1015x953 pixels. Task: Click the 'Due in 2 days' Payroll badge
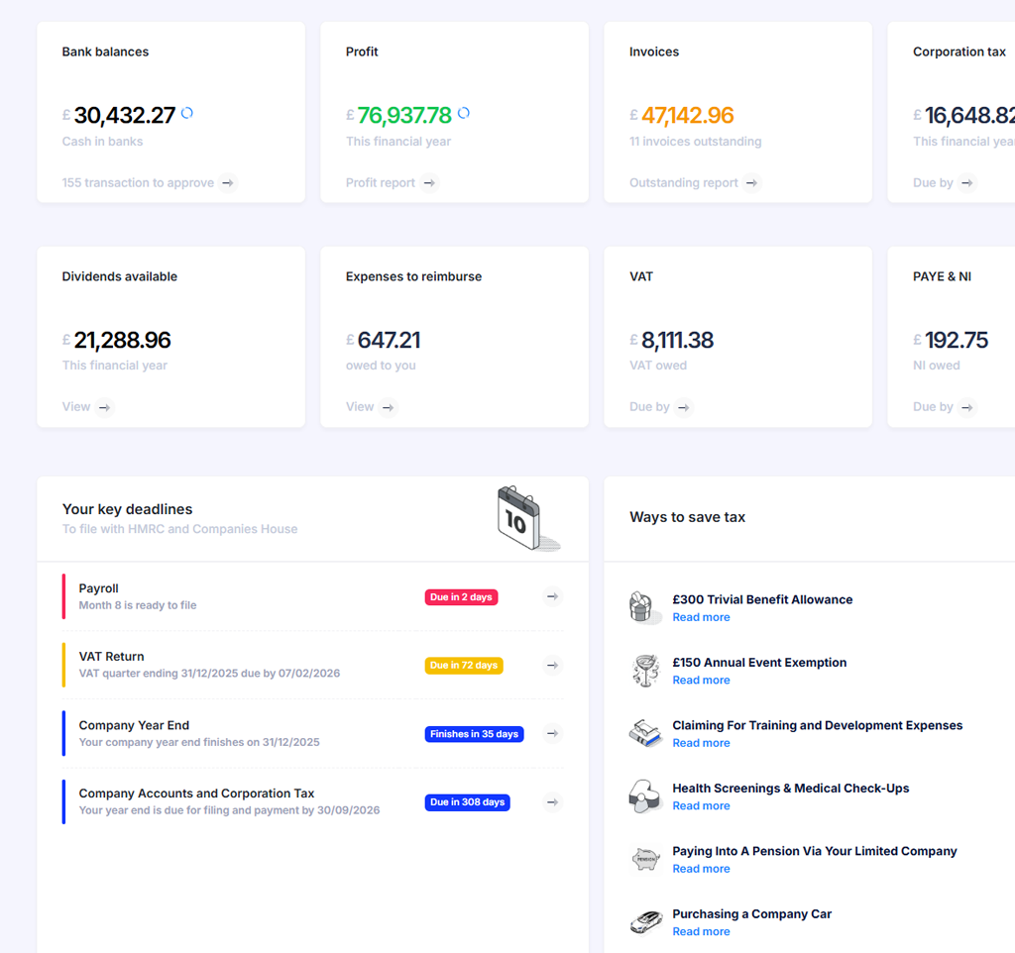[x=461, y=597]
